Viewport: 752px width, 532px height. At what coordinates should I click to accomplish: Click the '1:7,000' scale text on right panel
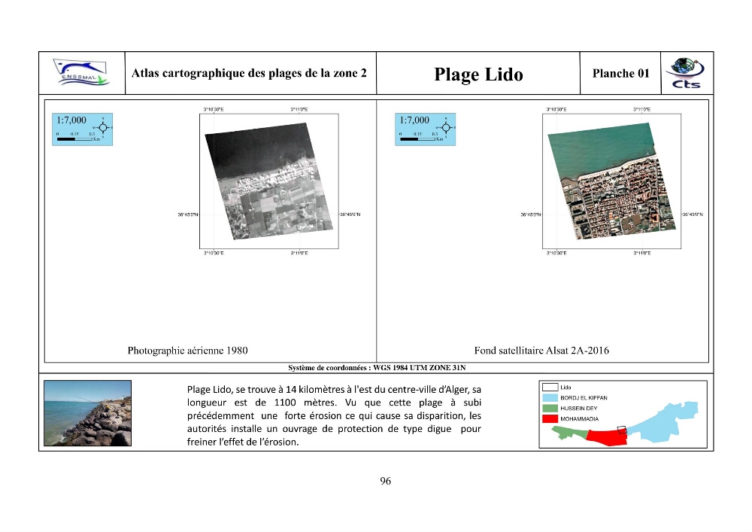click(x=414, y=120)
